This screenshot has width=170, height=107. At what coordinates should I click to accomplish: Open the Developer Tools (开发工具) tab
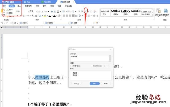tap(68, 6)
